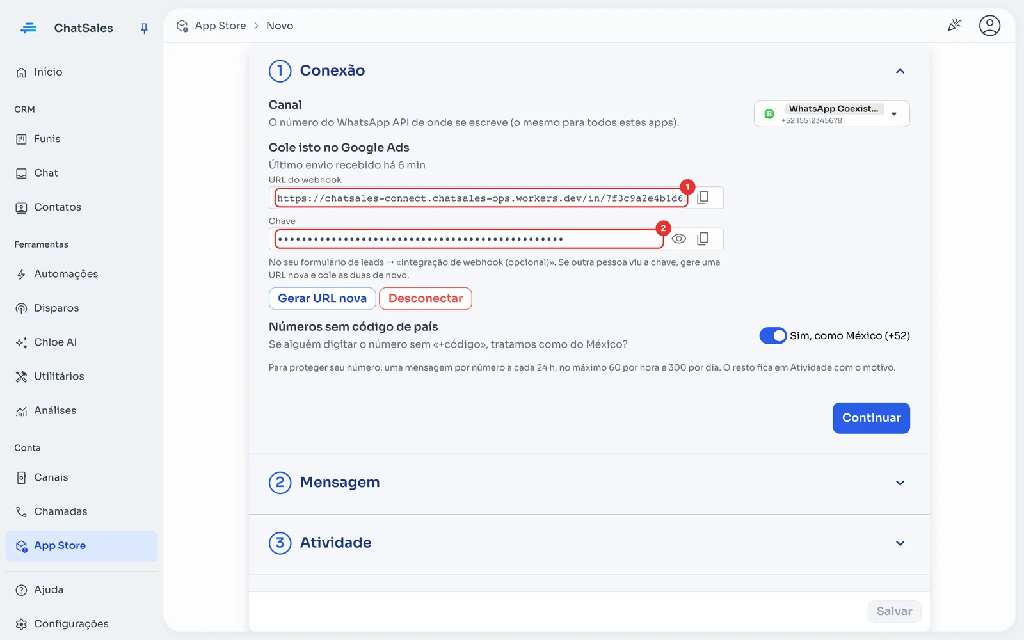Click the Canais icon
This screenshot has width=1024, height=640.
[x=21, y=477]
